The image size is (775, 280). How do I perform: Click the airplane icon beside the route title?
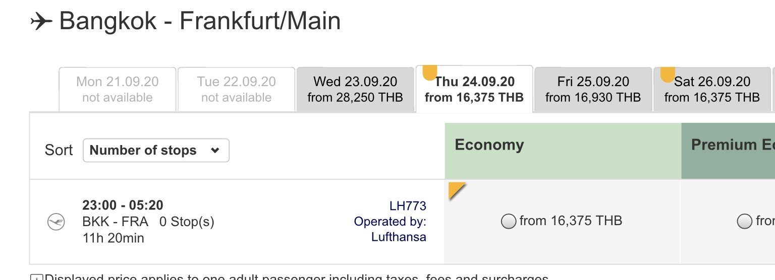(41, 22)
